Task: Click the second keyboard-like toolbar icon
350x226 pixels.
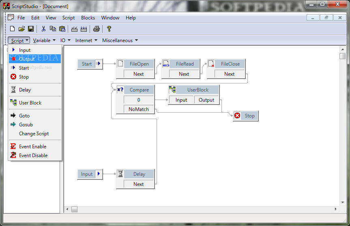Action: click(84, 29)
